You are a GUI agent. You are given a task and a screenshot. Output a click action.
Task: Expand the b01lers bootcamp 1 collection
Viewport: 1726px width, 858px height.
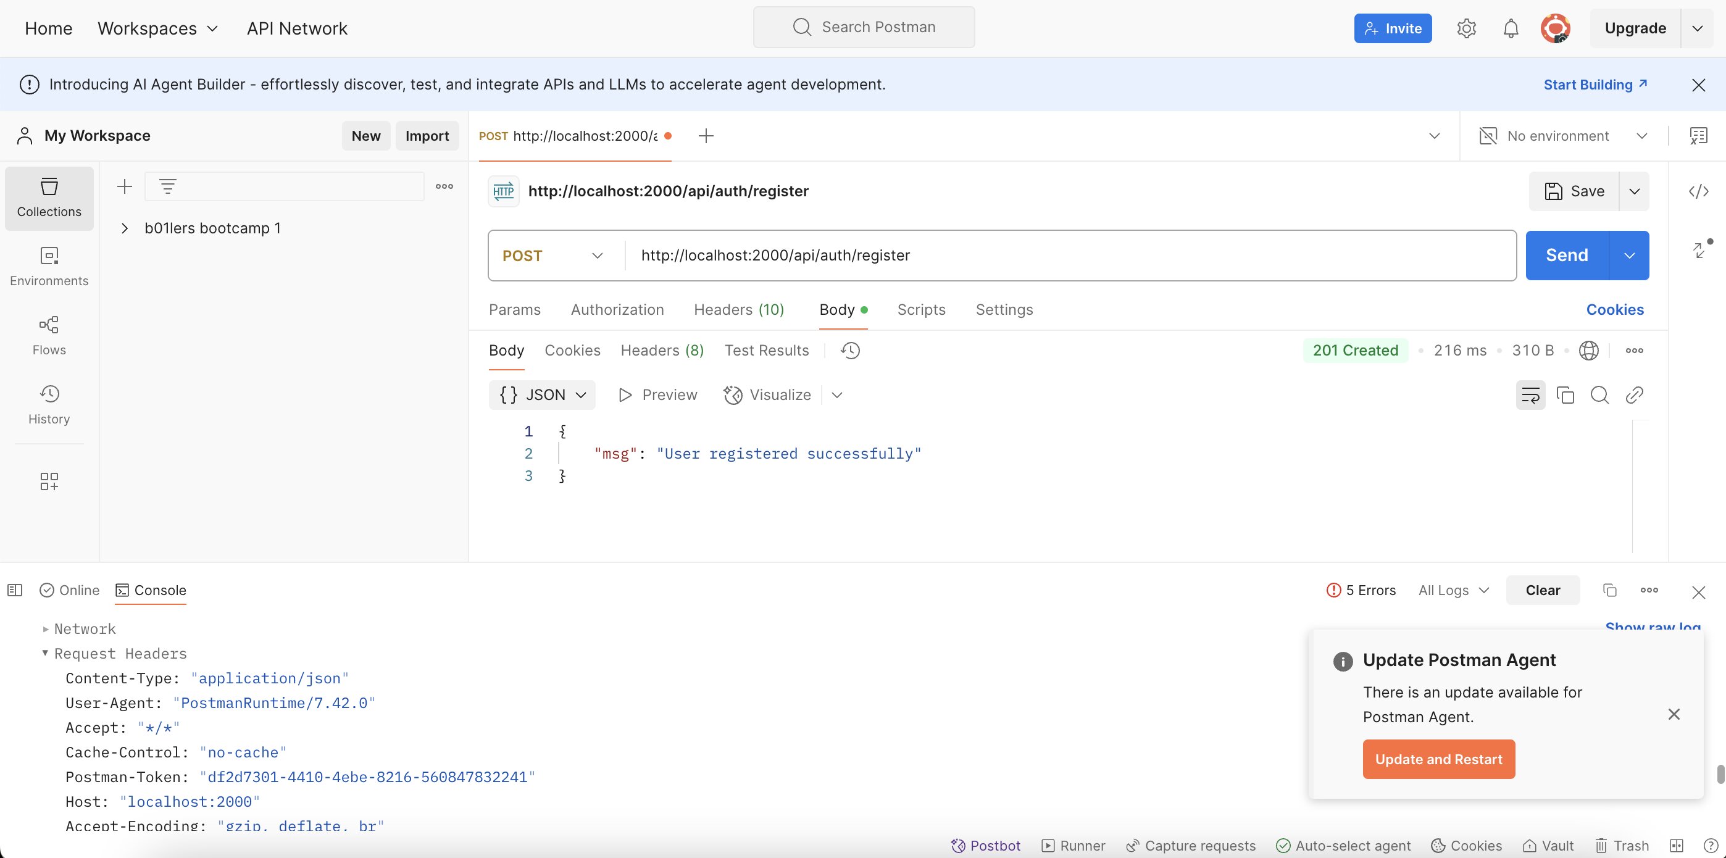125,228
